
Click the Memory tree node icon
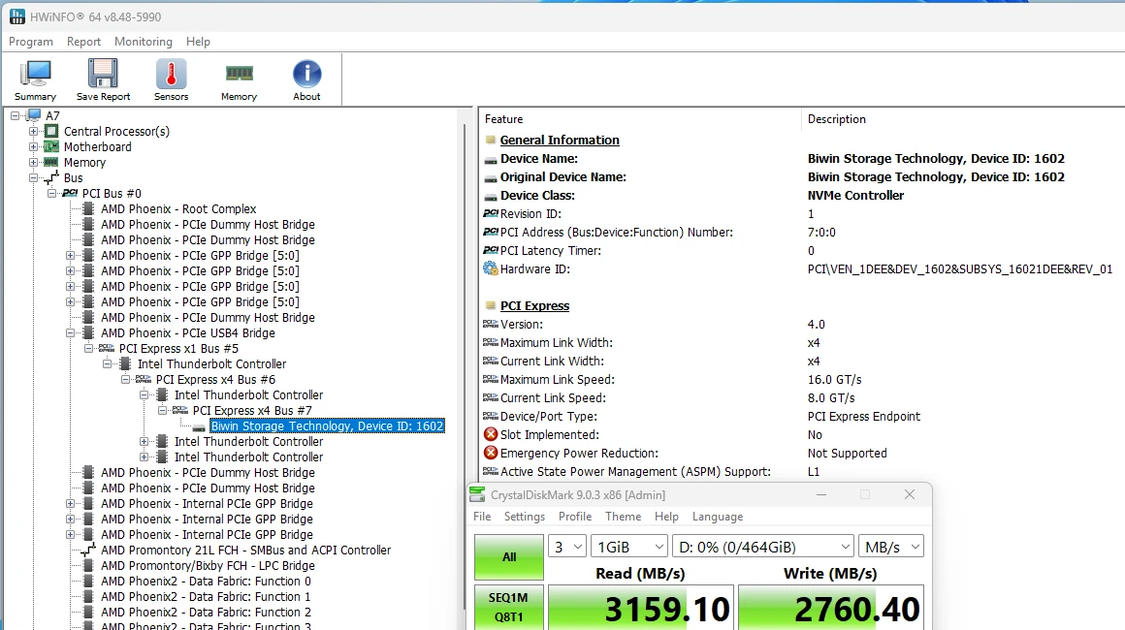click(51, 162)
